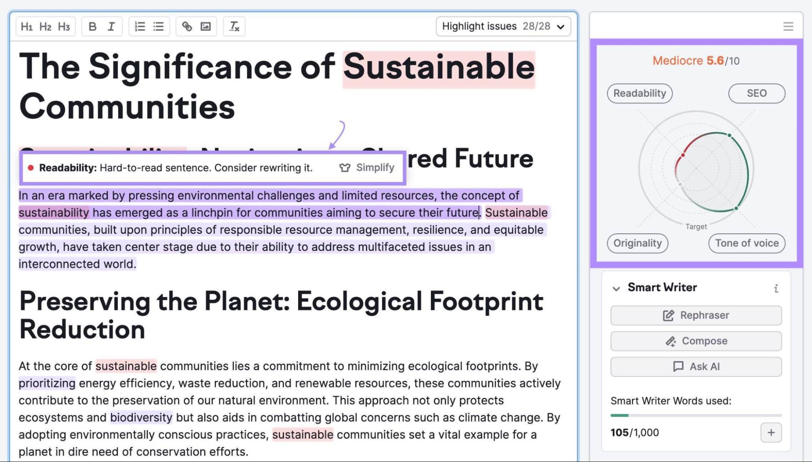Insert an image

pos(206,27)
